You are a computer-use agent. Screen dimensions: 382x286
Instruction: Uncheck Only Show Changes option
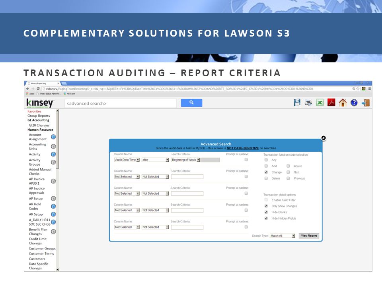point(266,206)
